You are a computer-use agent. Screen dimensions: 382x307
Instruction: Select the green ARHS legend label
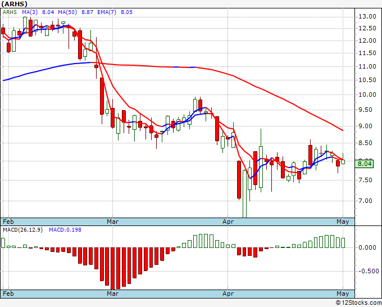coord(10,12)
